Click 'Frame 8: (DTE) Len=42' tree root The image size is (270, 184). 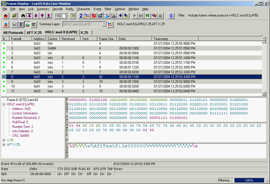click(23, 100)
